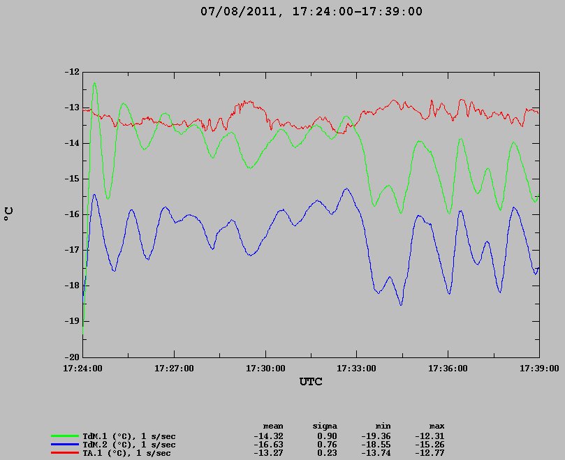Click the 17:39:00 x-axis tick label
Viewport: 565px width, 460px height.
tap(539, 369)
